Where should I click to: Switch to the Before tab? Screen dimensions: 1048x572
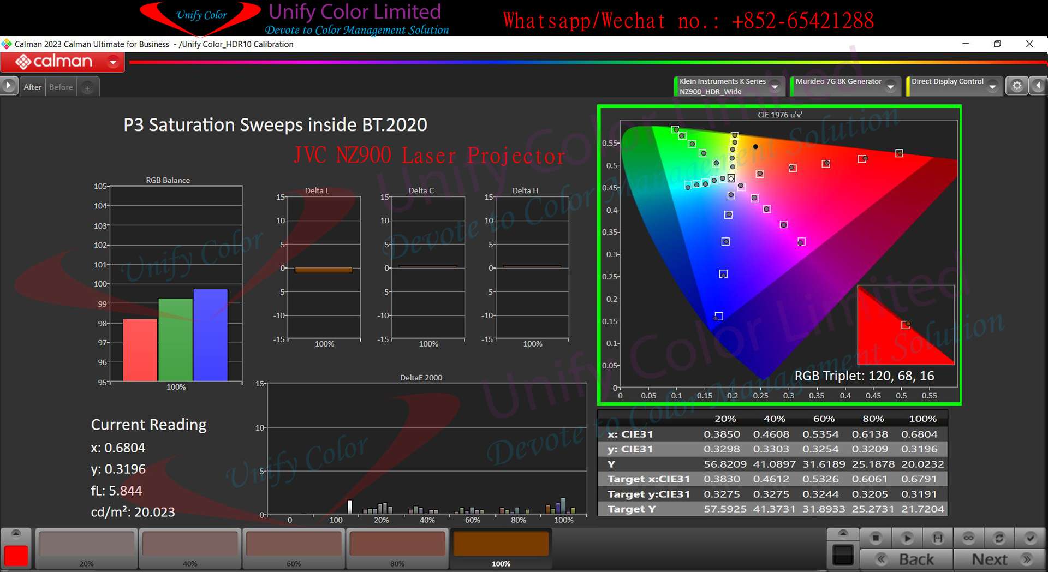coord(61,87)
